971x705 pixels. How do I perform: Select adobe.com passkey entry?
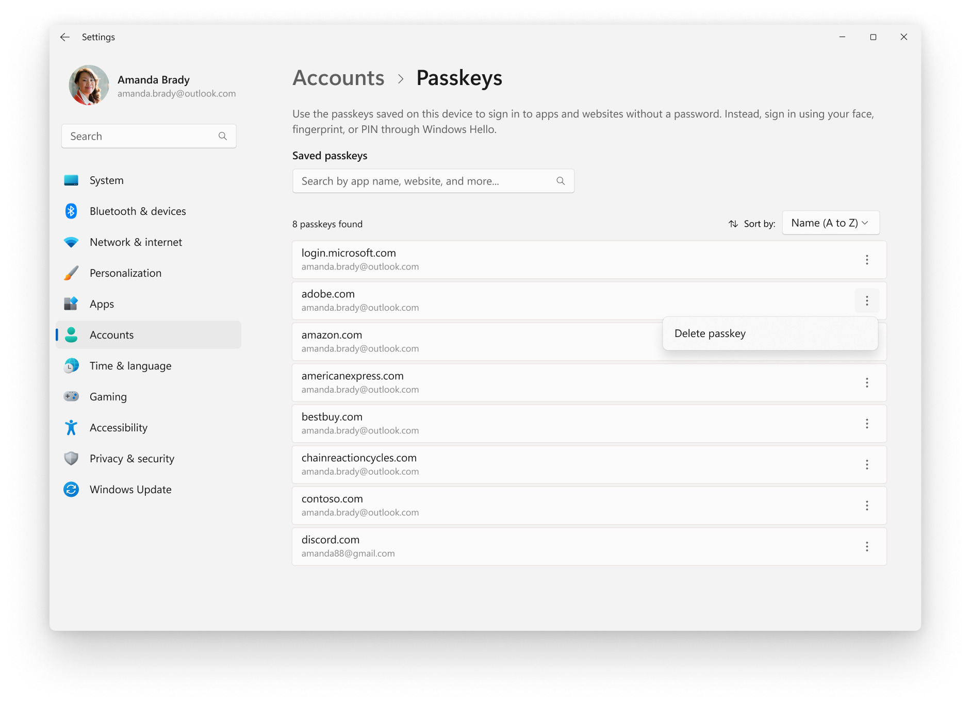coord(589,300)
